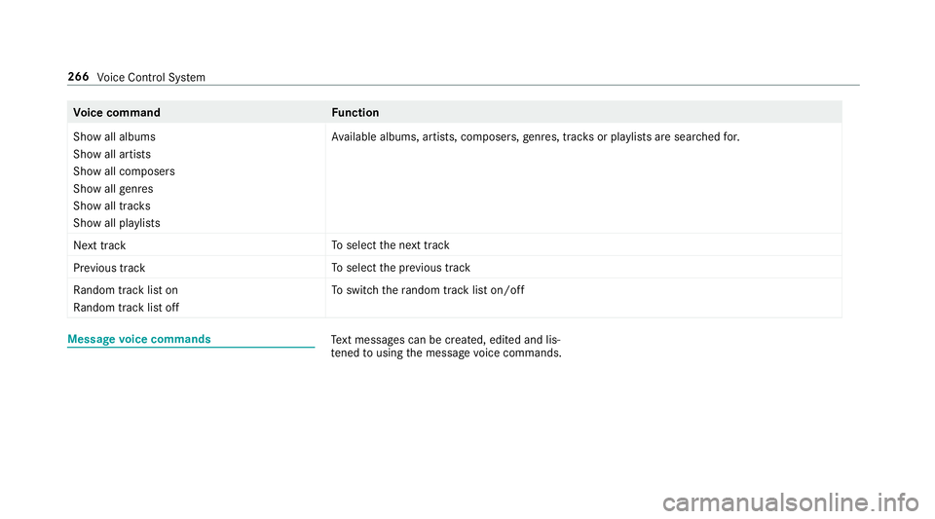Click the Voice command column header
This screenshot has height=519, width=935.
[x=117, y=113]
